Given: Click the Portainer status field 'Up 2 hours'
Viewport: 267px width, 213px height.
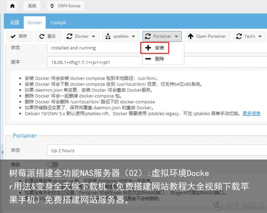Looking at the screenshot, I should point(157,150).
